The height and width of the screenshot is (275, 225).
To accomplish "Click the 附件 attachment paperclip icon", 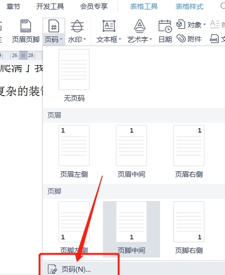I will click(x=181, y=38).
